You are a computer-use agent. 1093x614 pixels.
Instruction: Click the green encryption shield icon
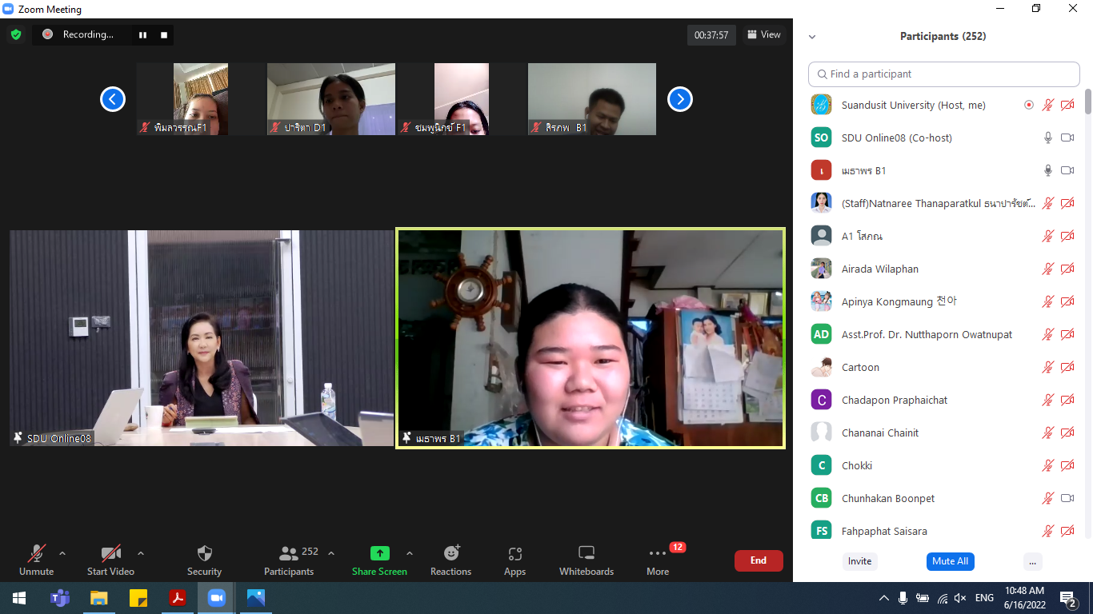[15, 34]
